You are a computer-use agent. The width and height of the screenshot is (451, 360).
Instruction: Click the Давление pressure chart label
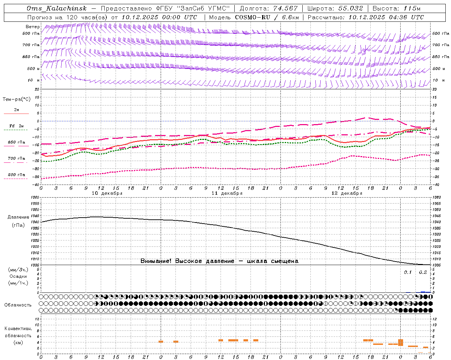(x=18, y=217)
